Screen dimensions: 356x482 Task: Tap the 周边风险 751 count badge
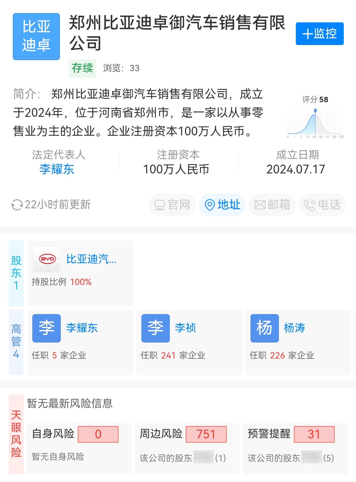point(206,434)
